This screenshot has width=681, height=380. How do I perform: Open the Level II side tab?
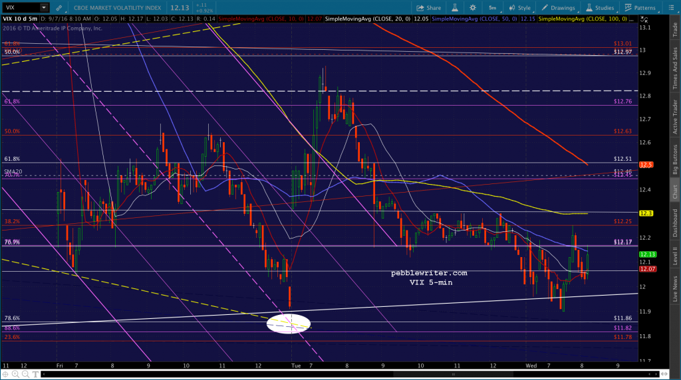675,256
